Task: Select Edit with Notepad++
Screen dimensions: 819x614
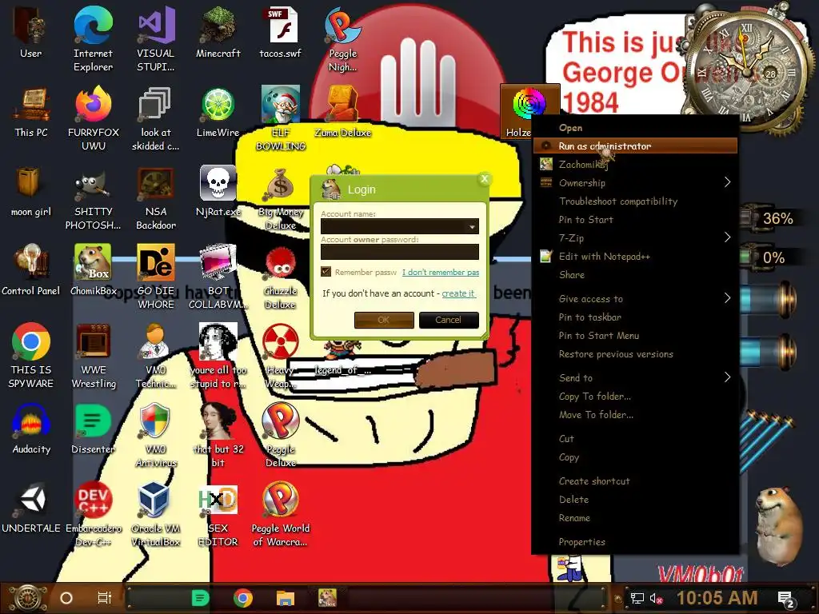Action: [635, 256]
